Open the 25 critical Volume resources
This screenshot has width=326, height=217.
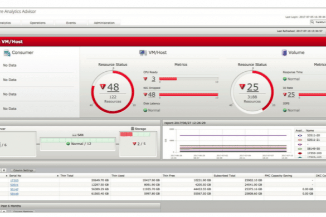click(x=252, y=87)
